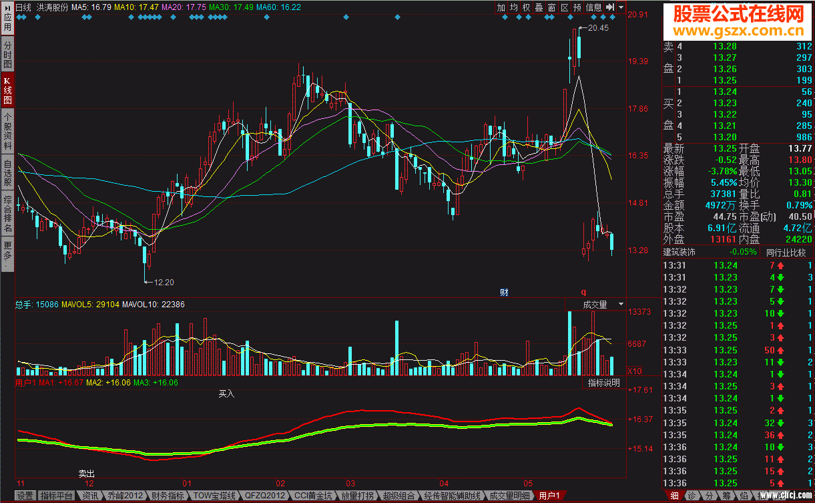This screenshot has height=503, width=815.
Task: Open the 指标说明 button
Action: (x=603, y=383)
